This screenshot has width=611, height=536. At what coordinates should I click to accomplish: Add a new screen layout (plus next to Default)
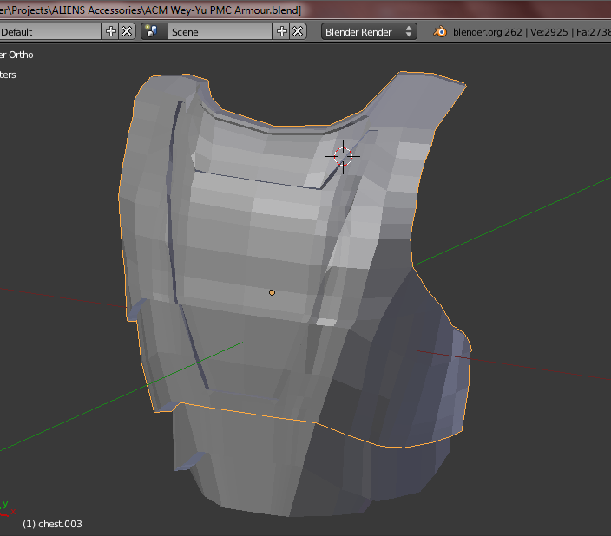tap(110, 31)
